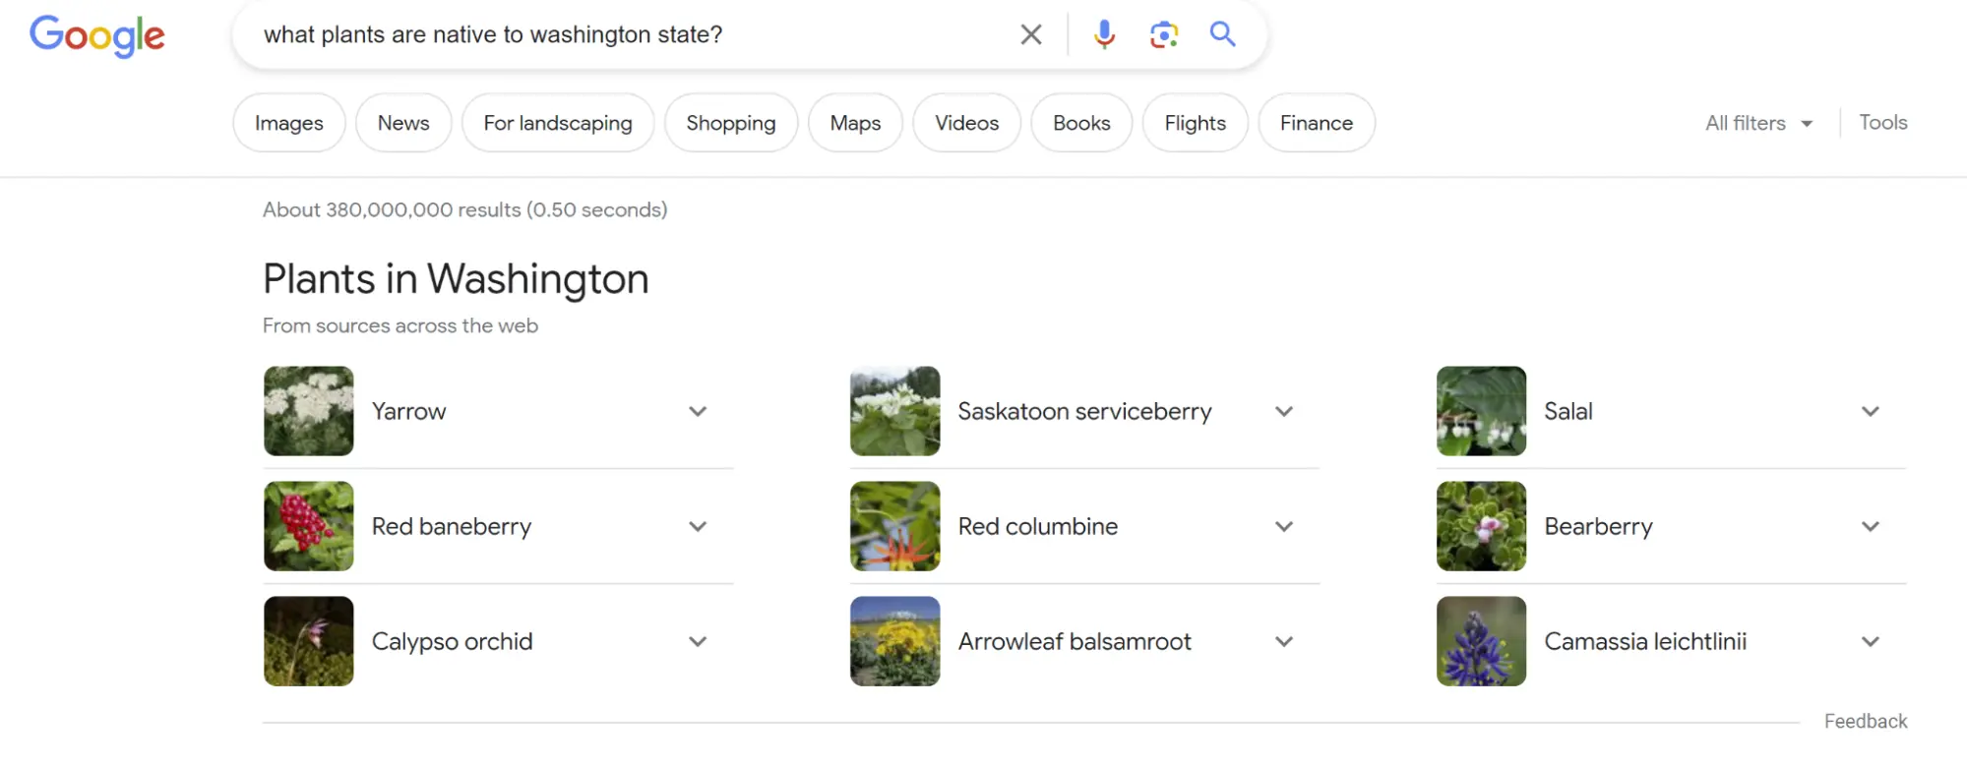Viewport: 1967px width, 765px height.
Task: Select the Arrowleaf balsamroot photo
Action: (x=894, y=641)
